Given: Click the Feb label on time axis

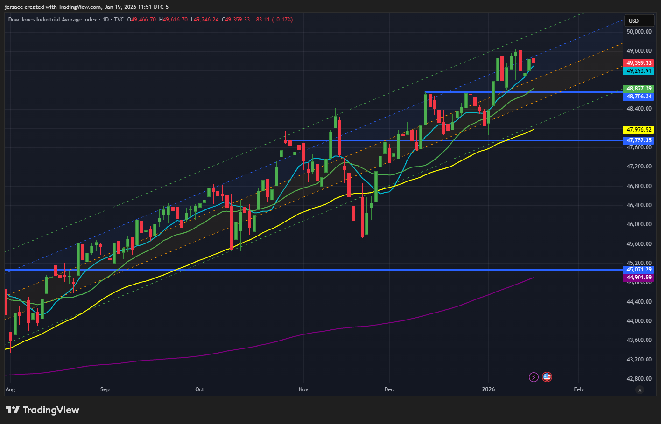Looking at the screenshot, I should pyautogui.click(x=578, y=389).
